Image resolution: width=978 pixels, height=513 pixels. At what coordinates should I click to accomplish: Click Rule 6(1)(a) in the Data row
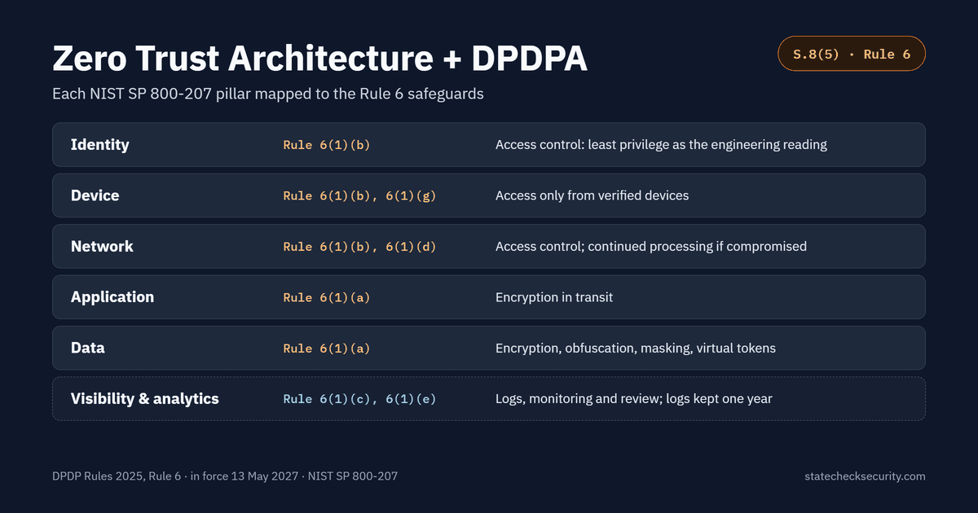(x=327, y=348)
